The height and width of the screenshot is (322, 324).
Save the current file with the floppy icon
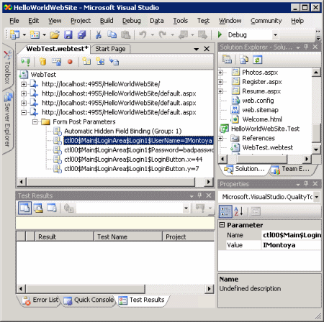[68, 35]
